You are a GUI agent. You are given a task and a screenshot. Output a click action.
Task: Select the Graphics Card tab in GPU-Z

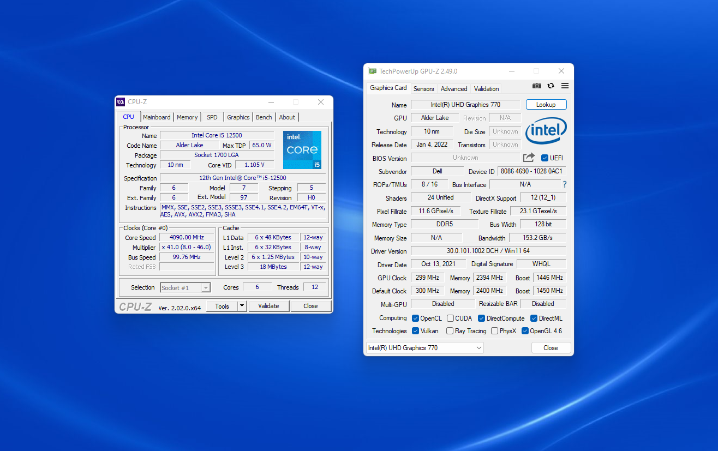pyautogui.click(x=388, y=88)
